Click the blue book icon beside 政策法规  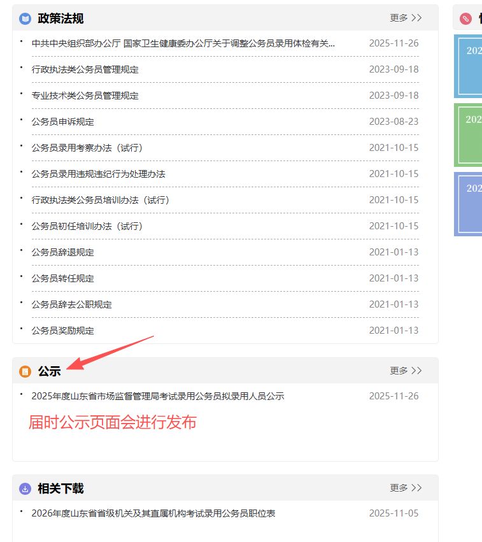pyautogui.click(x=25, y=18)
